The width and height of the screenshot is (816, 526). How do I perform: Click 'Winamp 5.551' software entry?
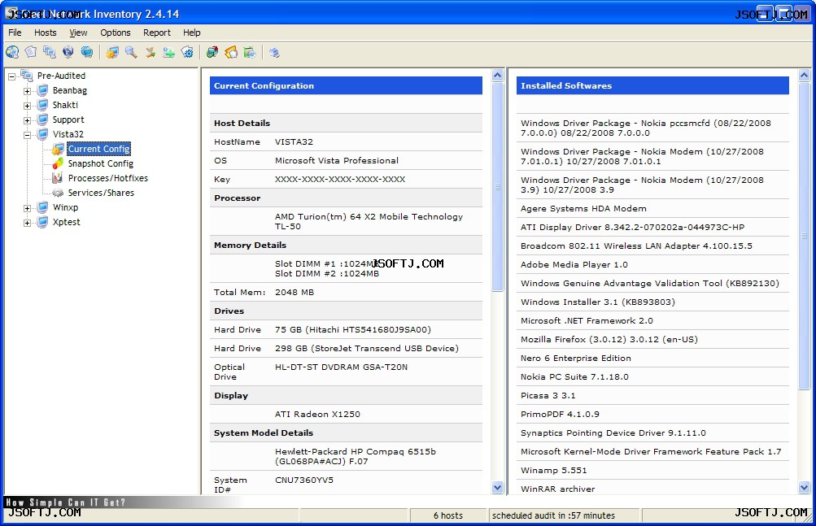[554, 471]
